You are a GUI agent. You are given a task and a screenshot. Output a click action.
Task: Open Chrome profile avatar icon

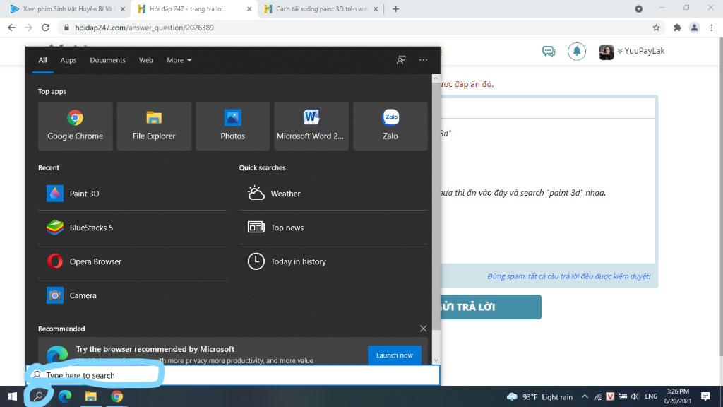[694, 28]
